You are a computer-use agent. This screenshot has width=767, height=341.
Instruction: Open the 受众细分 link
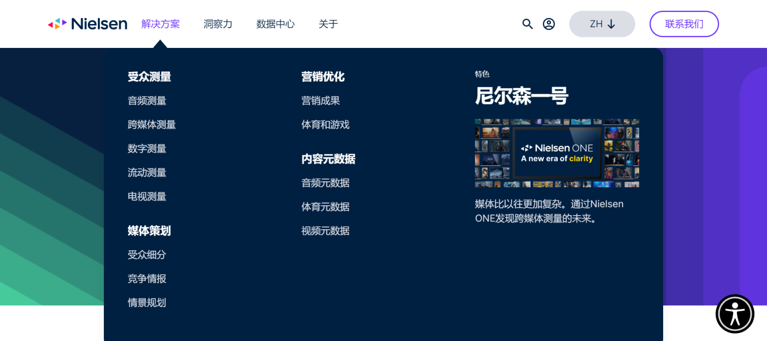point(147,255)
